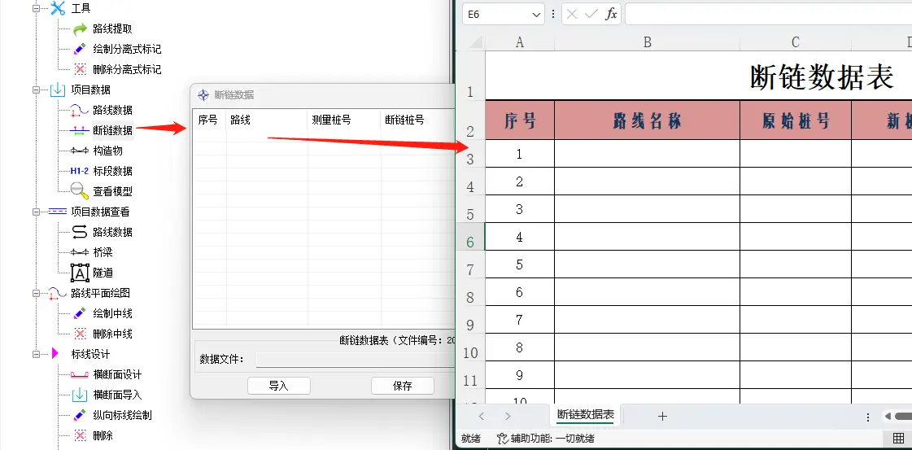Click the insert function fx icon

point(611,14)
